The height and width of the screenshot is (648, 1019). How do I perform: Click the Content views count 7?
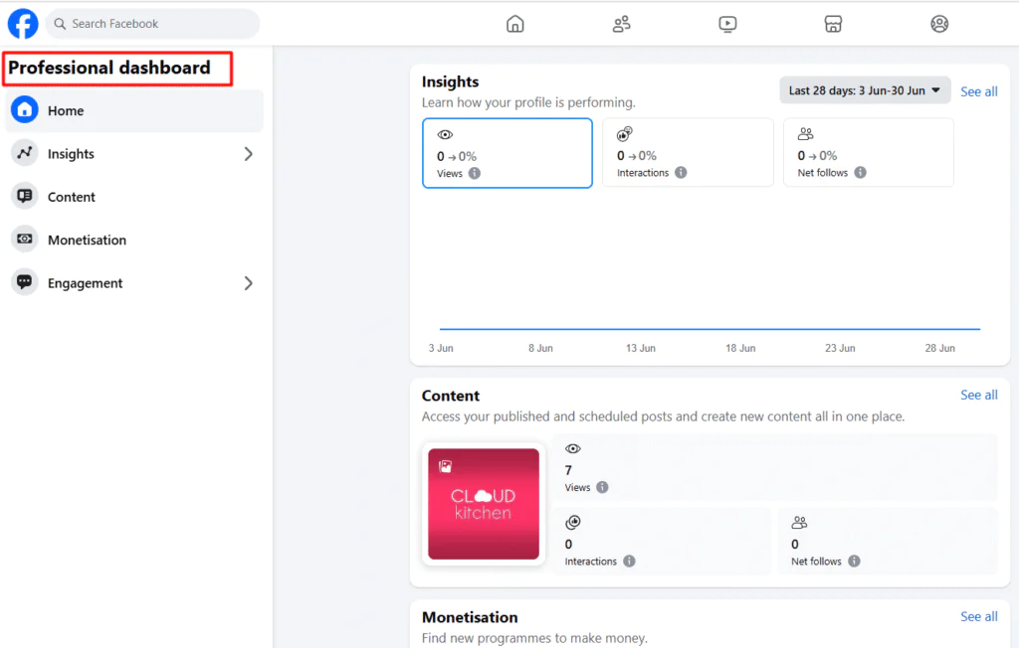point(568,470)
